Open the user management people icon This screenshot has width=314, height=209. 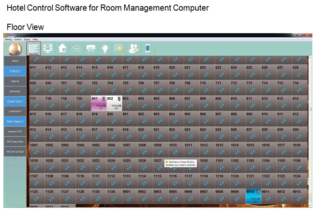click(133, 48)
